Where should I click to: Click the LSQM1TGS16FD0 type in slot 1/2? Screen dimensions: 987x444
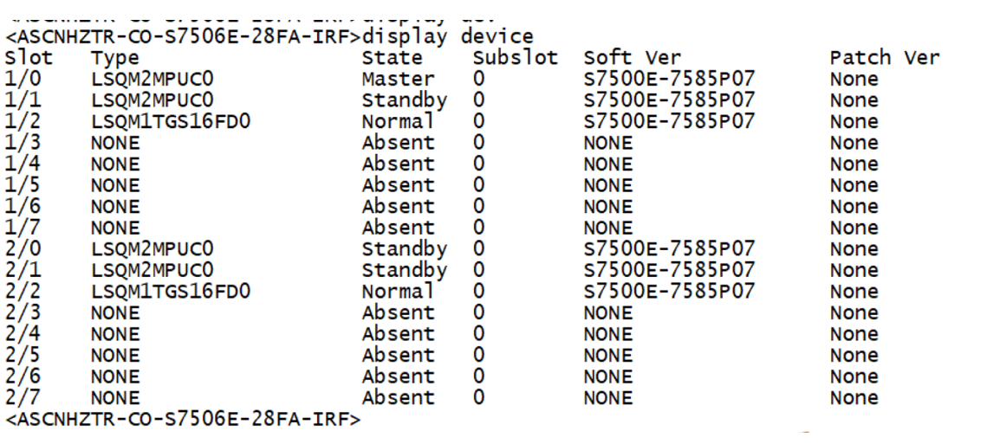[x=171, y=122]
